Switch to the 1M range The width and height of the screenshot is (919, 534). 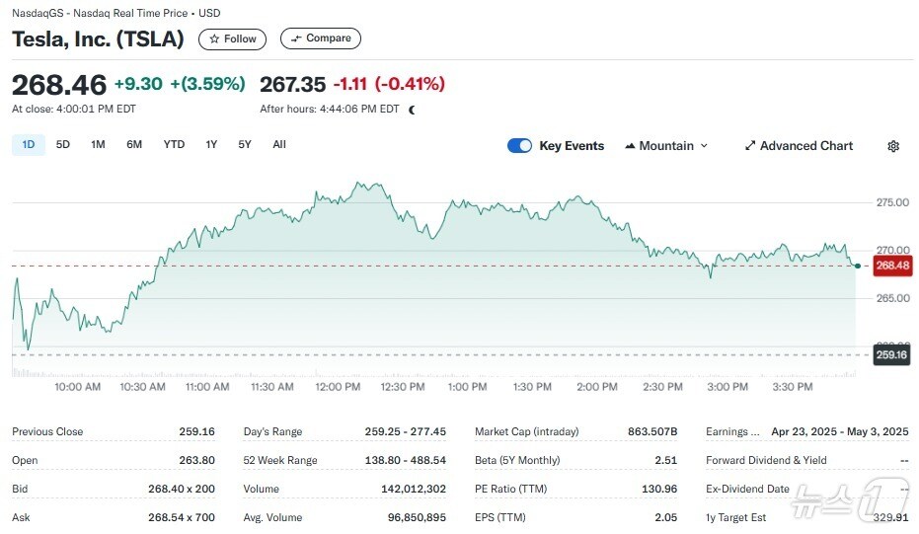(x=98, y=145)
